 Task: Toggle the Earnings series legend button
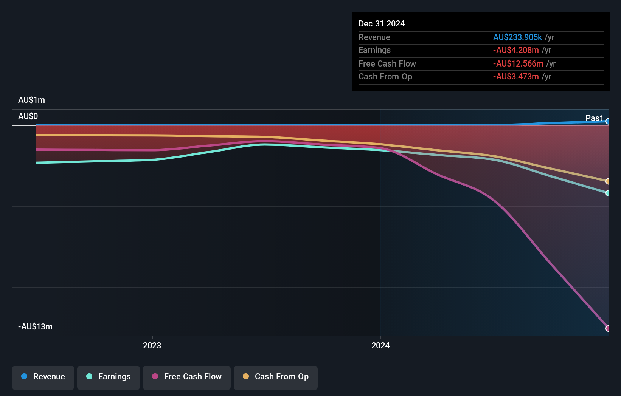coord(109,377)
